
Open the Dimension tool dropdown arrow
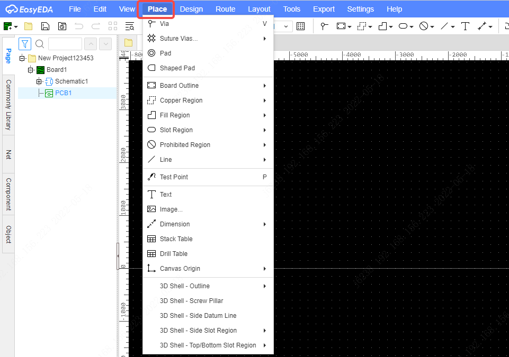(x=490, y=27)
